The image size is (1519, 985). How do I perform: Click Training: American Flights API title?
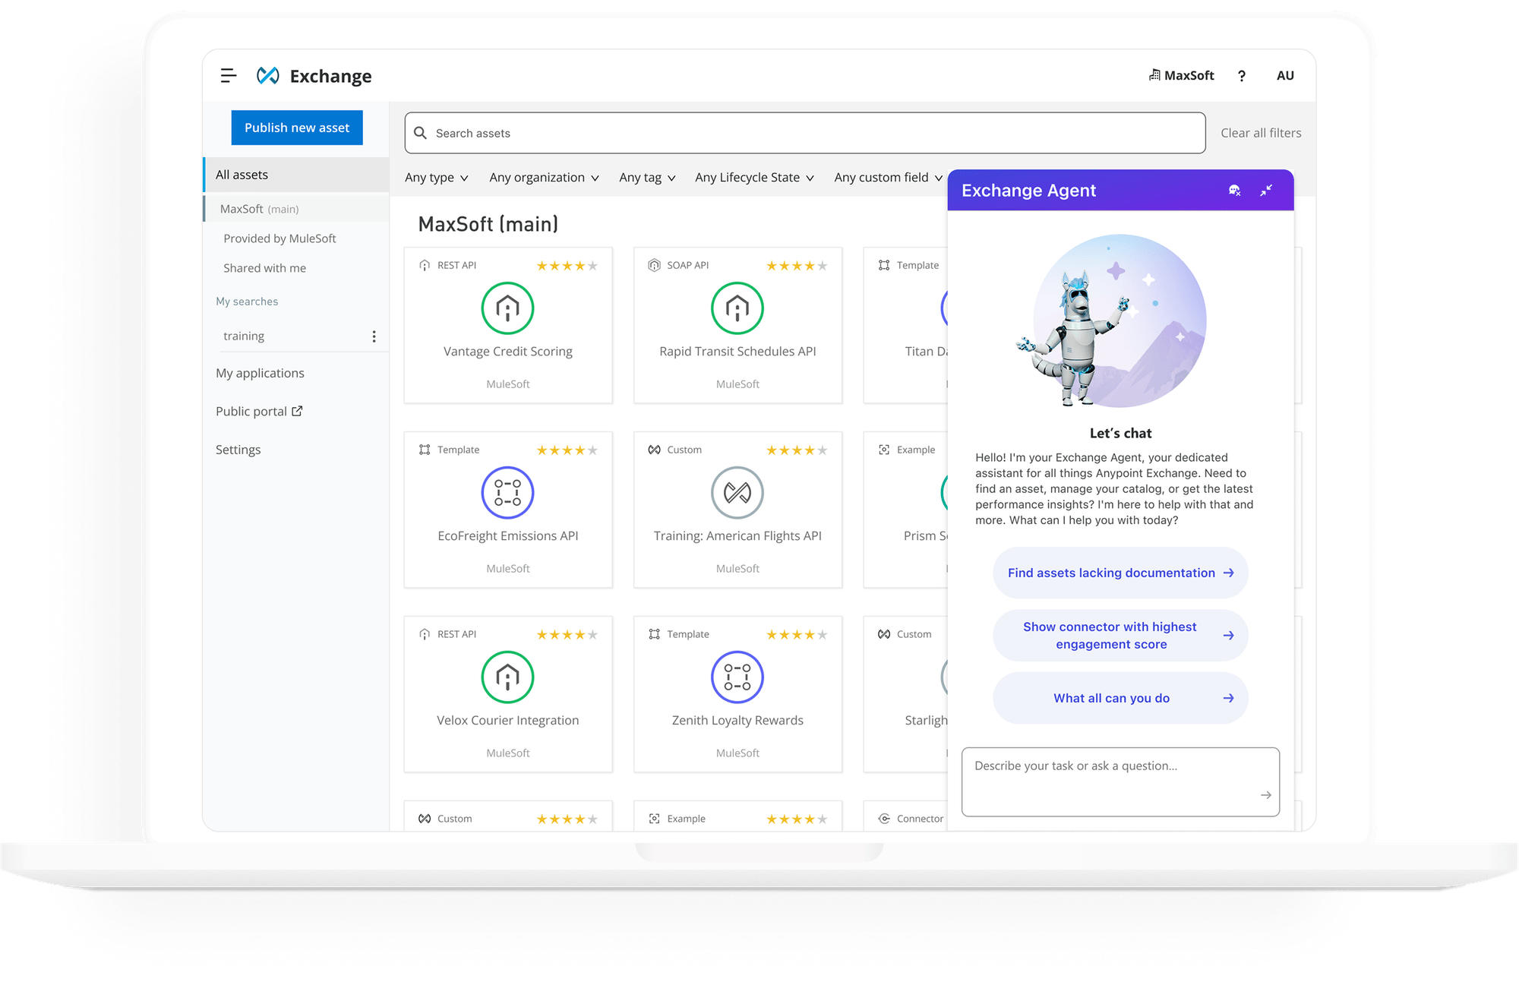point(737,536)
